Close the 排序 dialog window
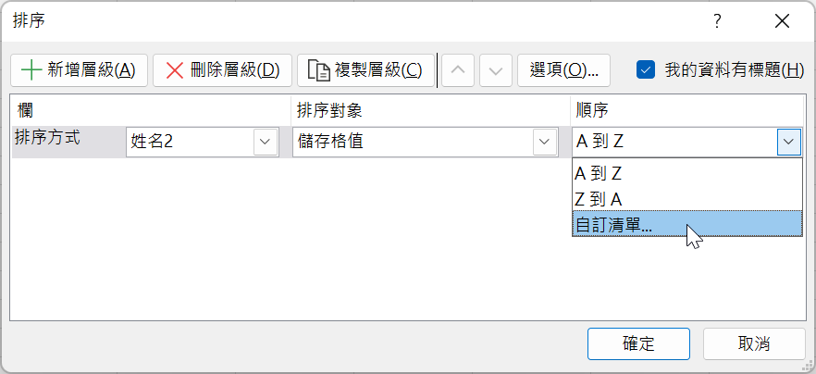Screen dimensions: 816x374 [x=782, y=21]
